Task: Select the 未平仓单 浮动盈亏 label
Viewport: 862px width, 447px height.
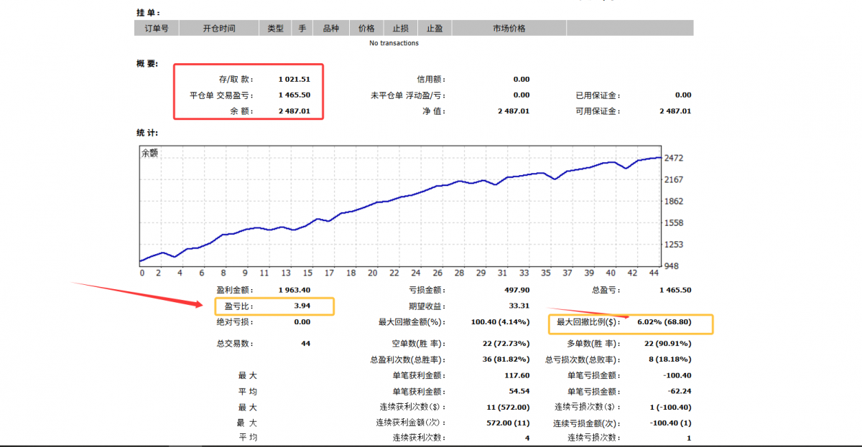Action: pyautogui.click(x=407, y=95)
